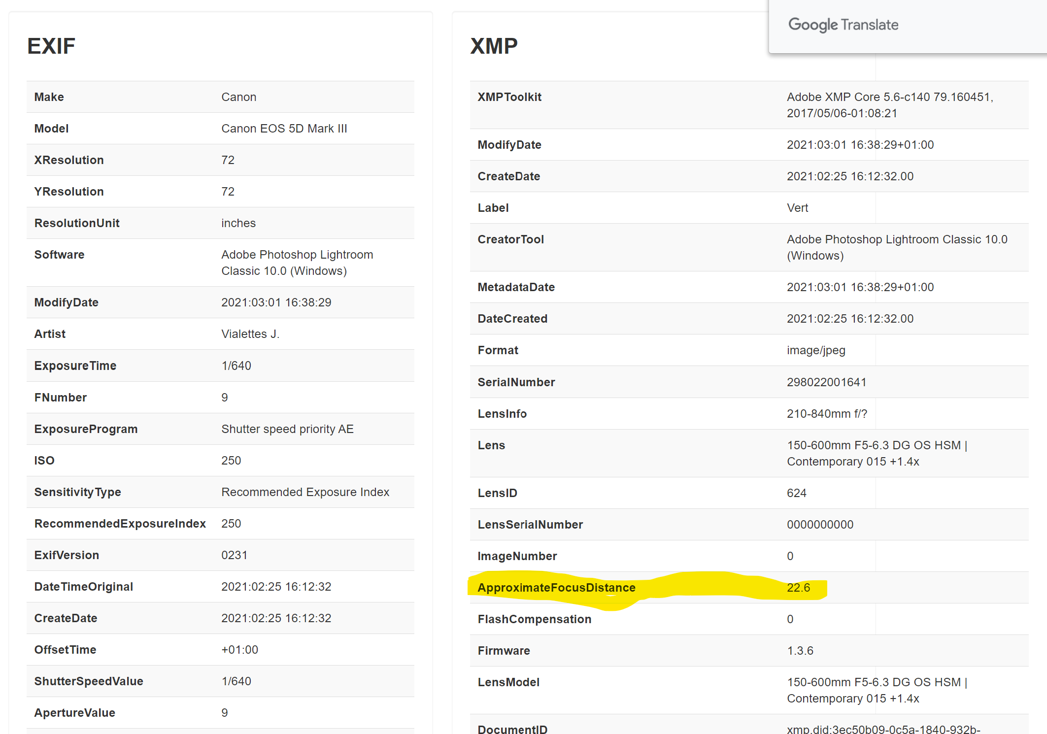Select the Artist label
This screenshot has width=1047, height=734.
(50, 334)
